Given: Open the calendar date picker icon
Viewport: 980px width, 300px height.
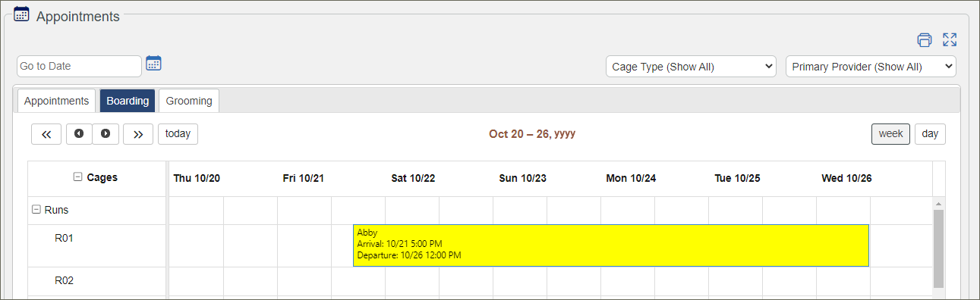Looking at the screenshot, I should 153,64.
